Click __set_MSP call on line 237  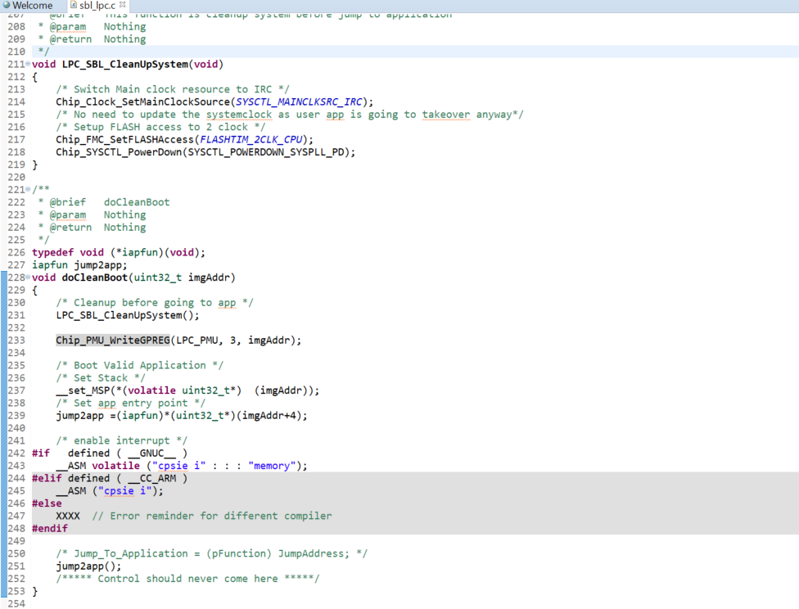pyautogui.click(x=83, y=390)
